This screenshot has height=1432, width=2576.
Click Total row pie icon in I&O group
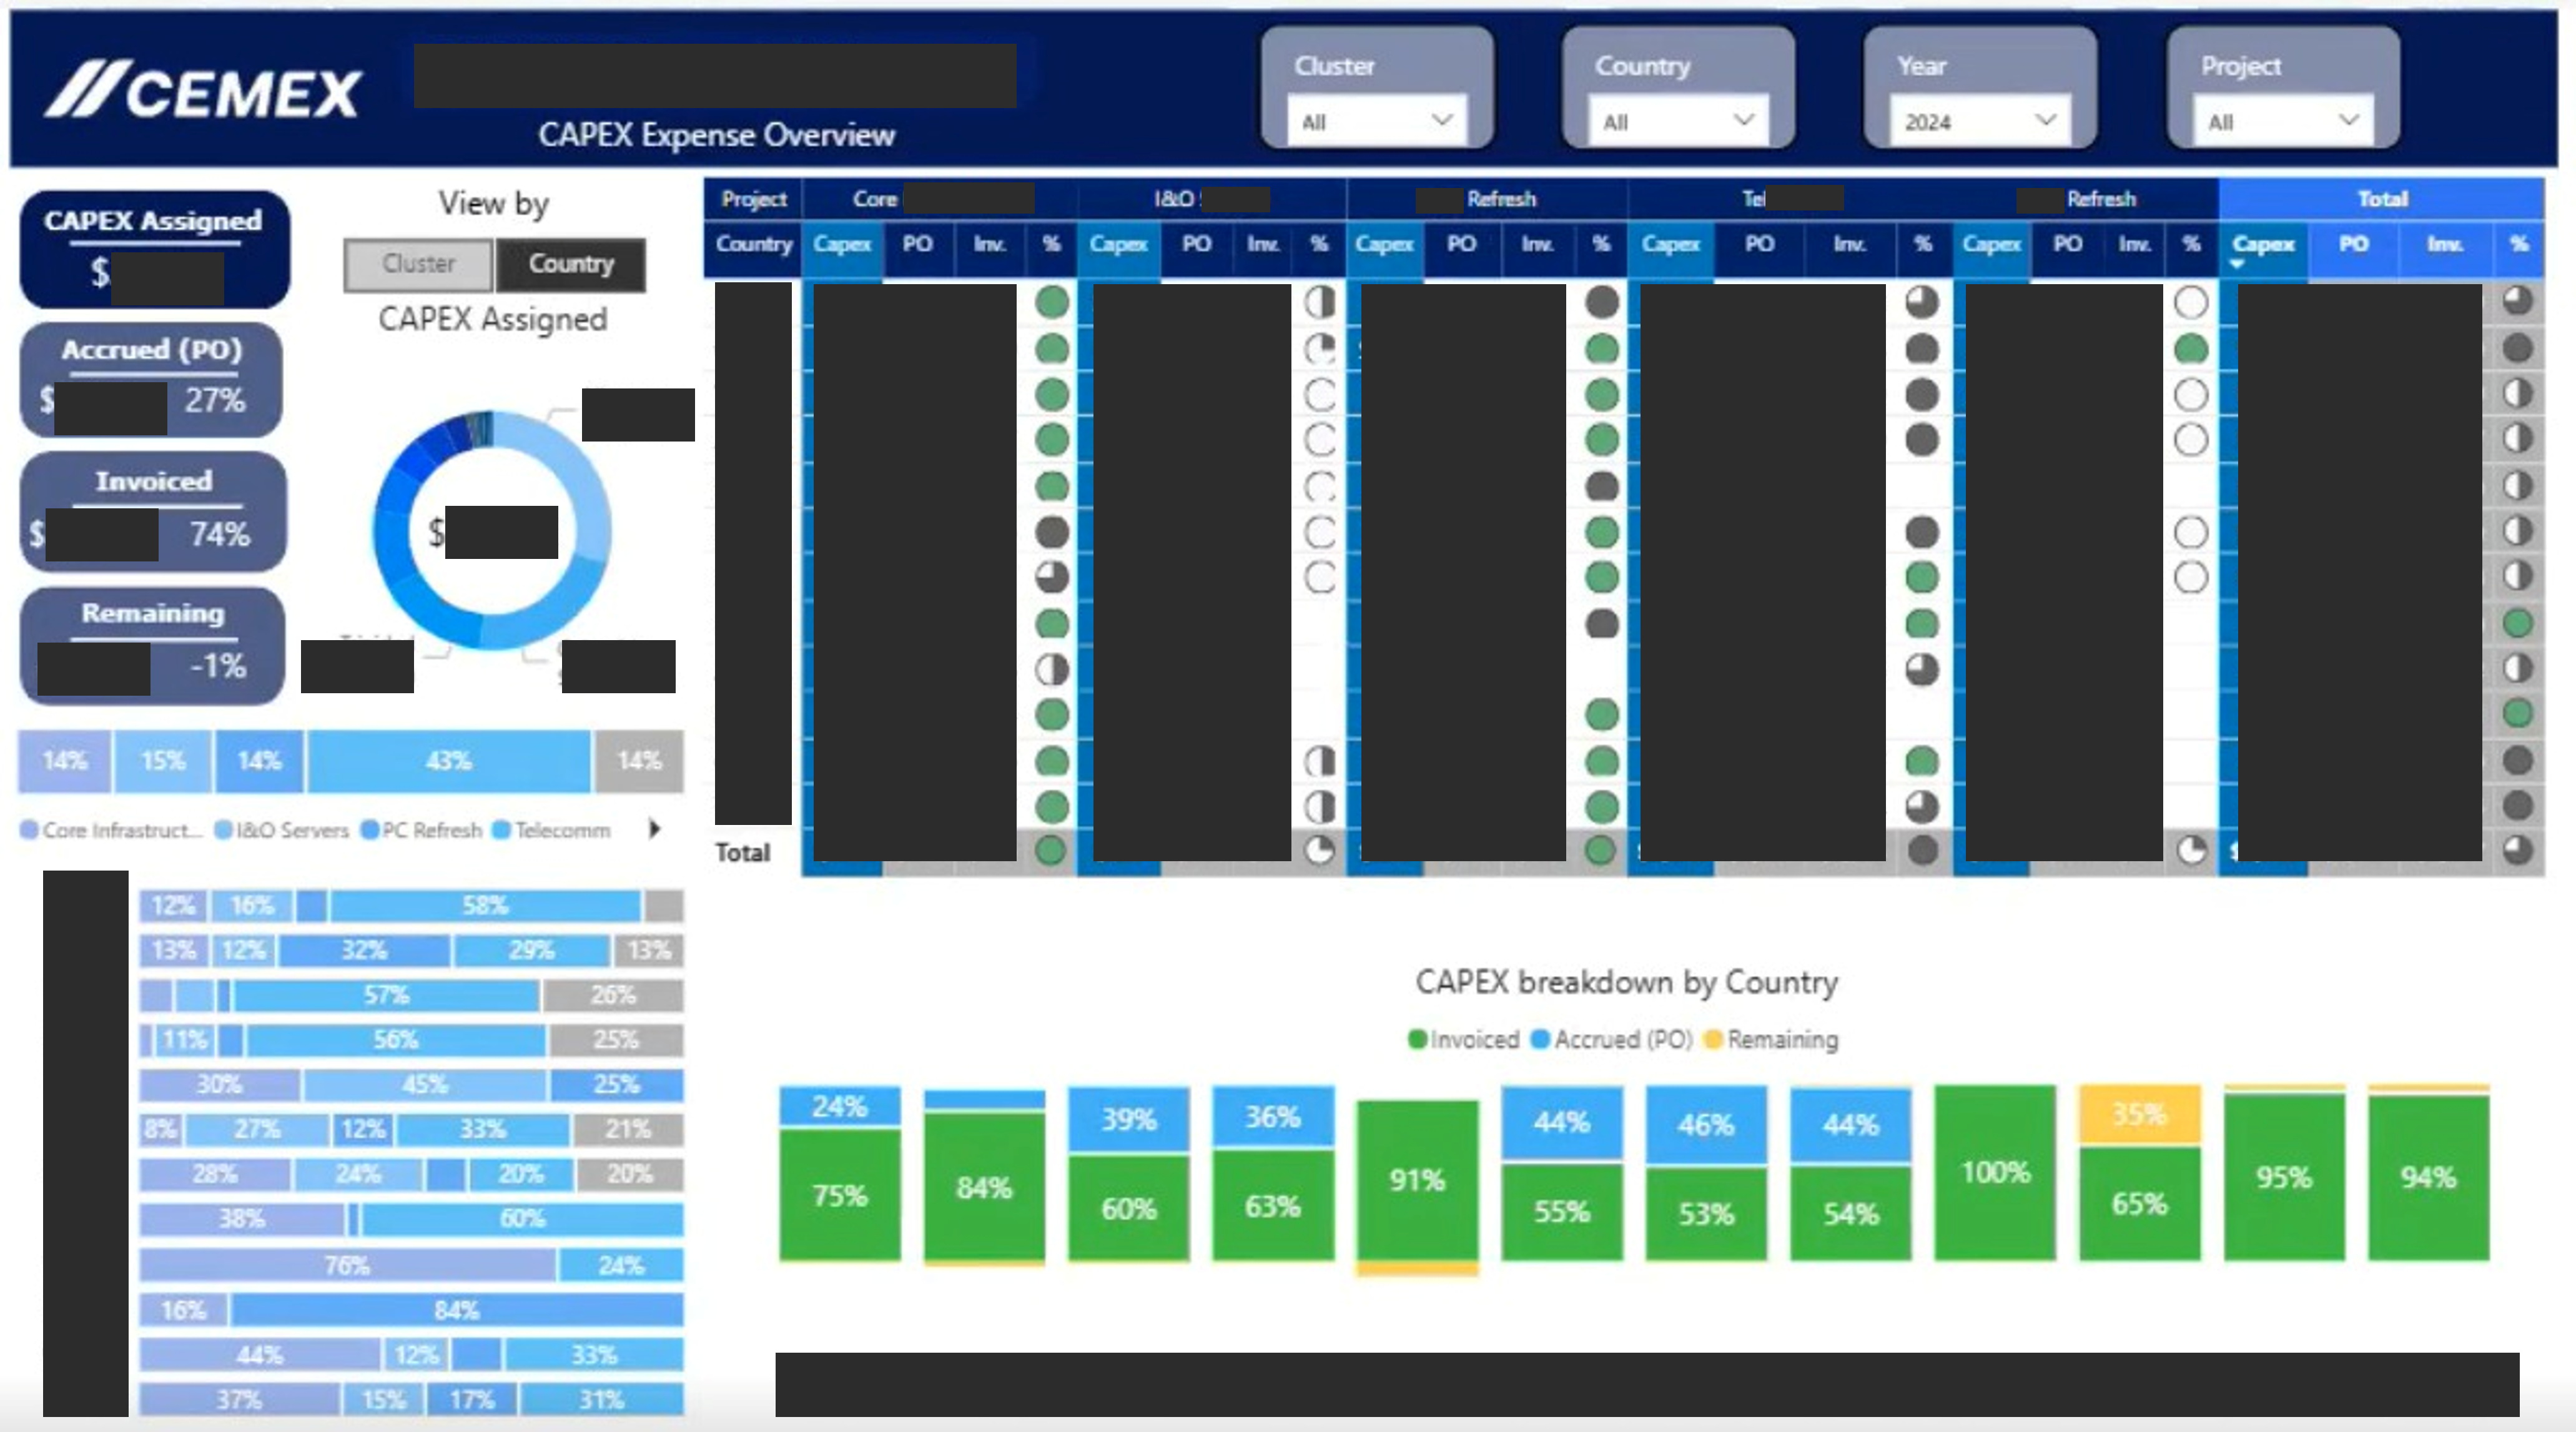click(1320, 851)
